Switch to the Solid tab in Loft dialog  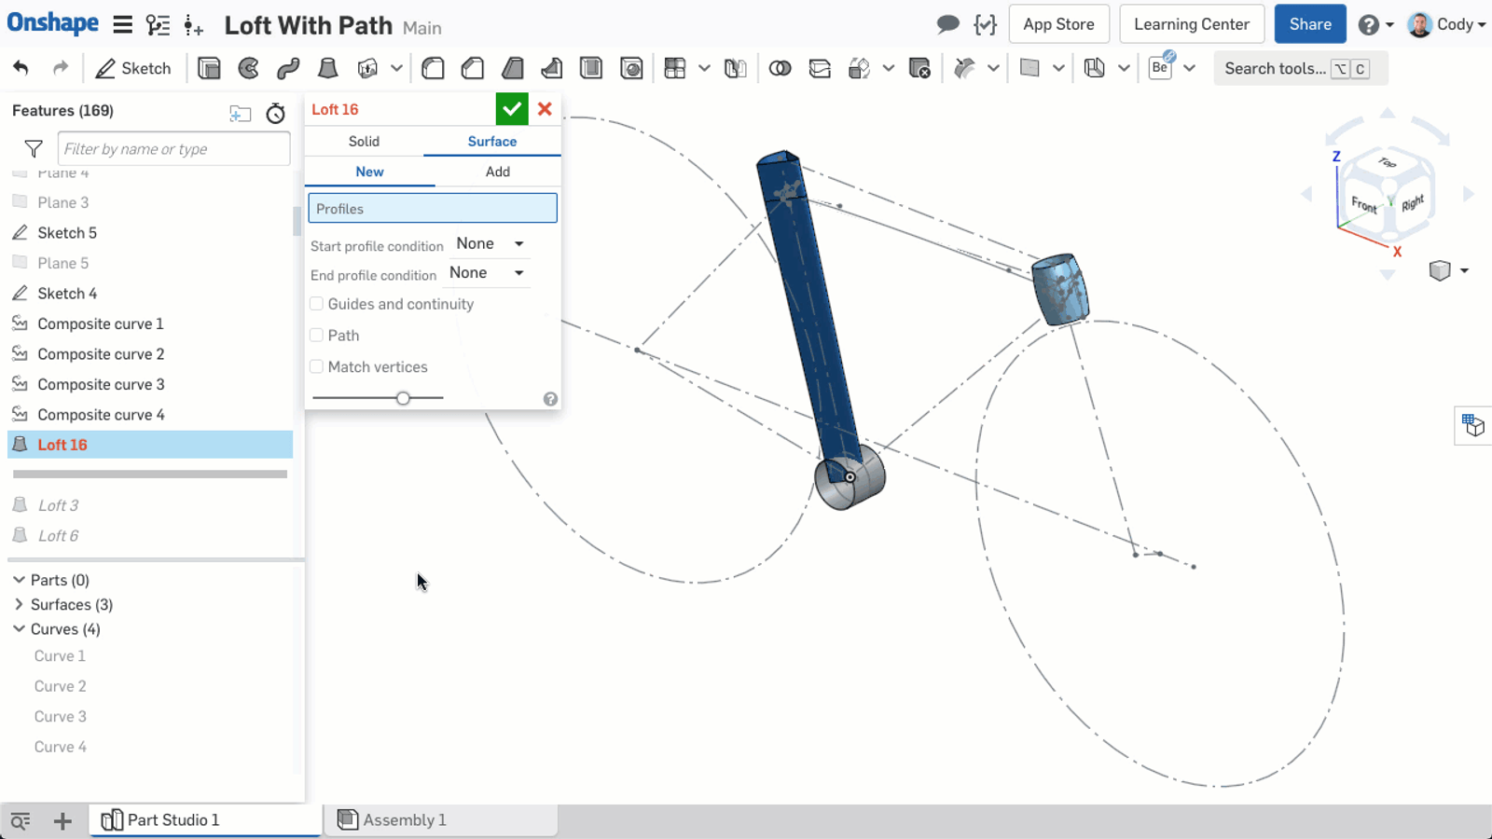click(364, 141)
